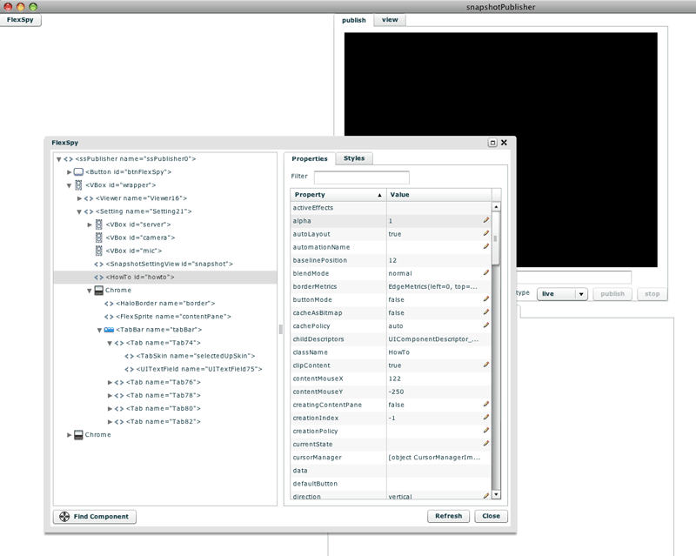Screen dimensions: 696x556
Task: Click the FlexSpy button at top left
Action: point(20,19)
